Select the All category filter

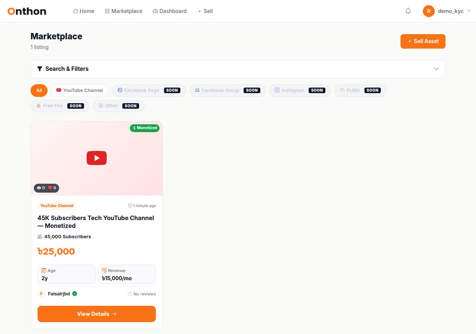(x=39, y=91)
